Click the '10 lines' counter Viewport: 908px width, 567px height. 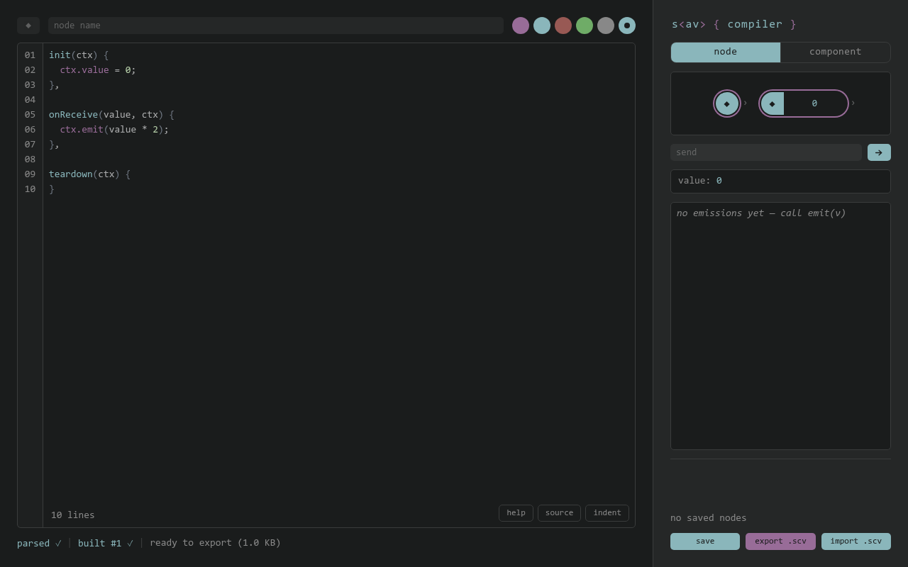click(x=72, y=515)
